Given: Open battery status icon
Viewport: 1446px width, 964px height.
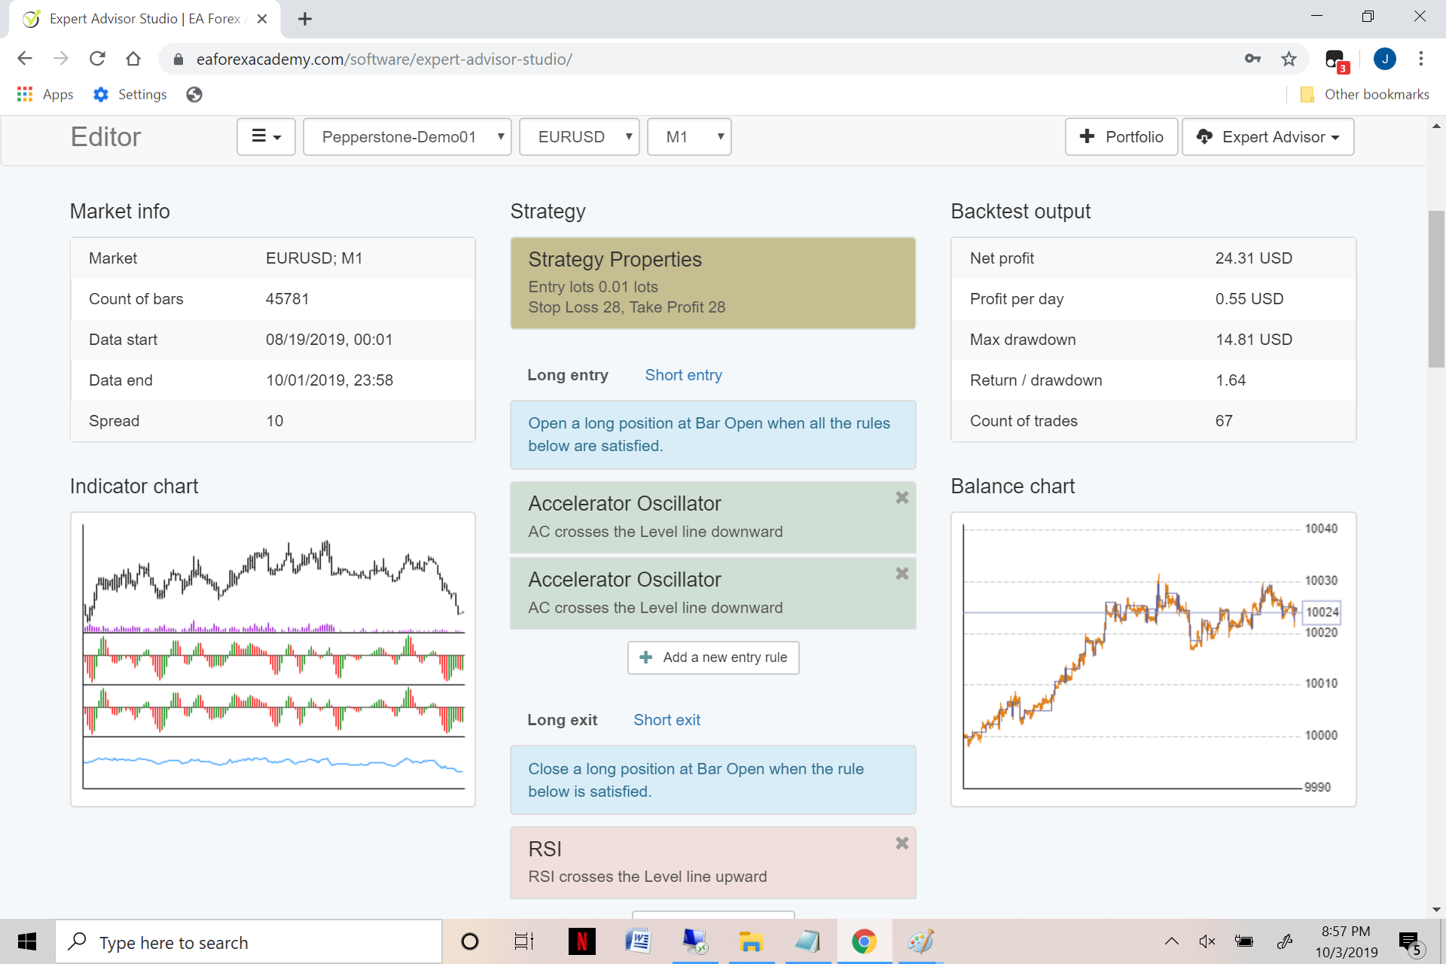Looking at the screenshot, I should point(1244,941).
